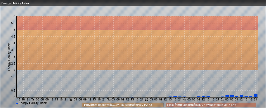This screenshot has height=108, width=266.
Task: Click the rotated Energy Helicity Index axis title
Action: coord(9,57)
